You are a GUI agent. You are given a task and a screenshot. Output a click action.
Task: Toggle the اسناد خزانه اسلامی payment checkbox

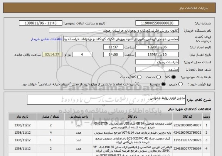137,84
